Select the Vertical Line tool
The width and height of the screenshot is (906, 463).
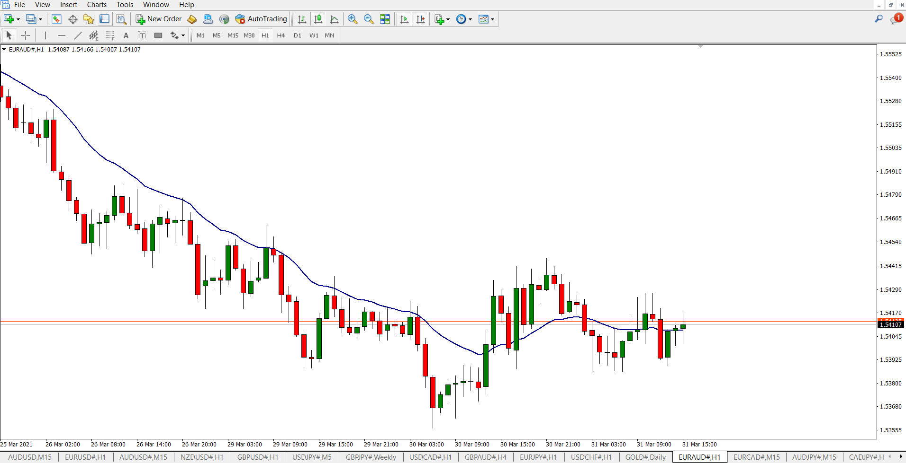tap(45, 35)
